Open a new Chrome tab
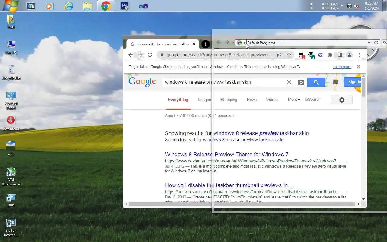 [x=205, y=44]
